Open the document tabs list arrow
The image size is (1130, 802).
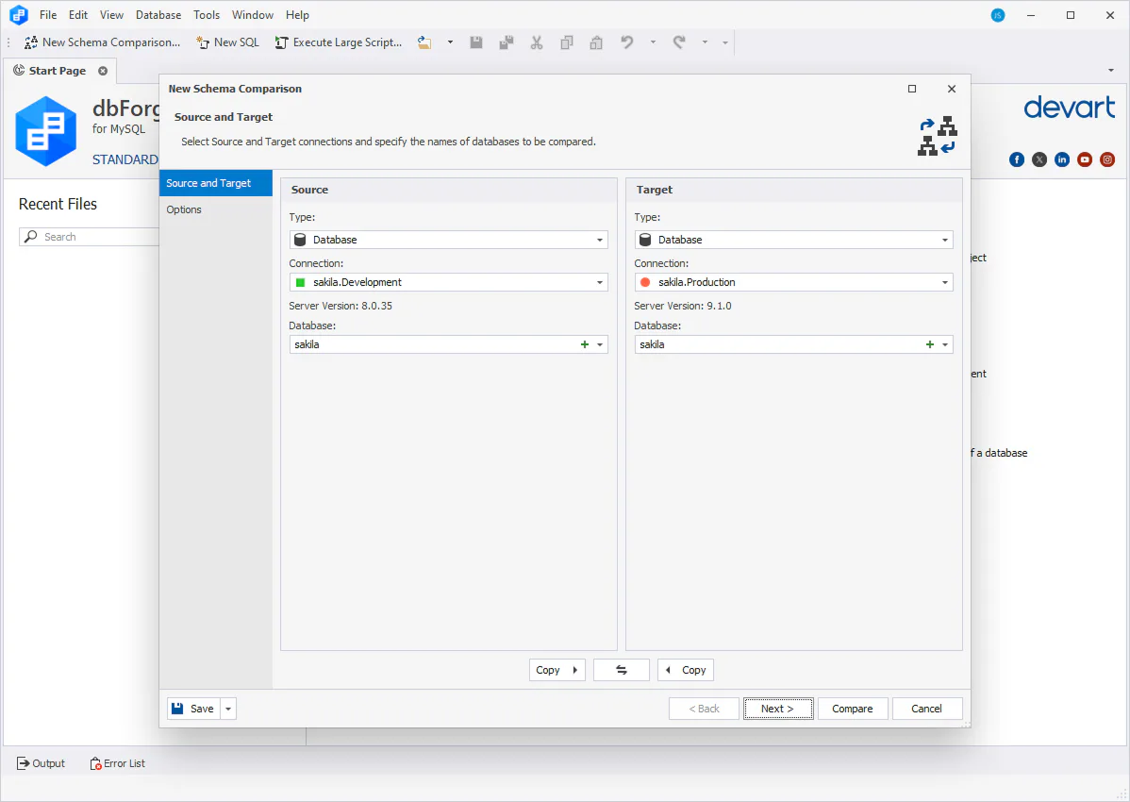1110,71
